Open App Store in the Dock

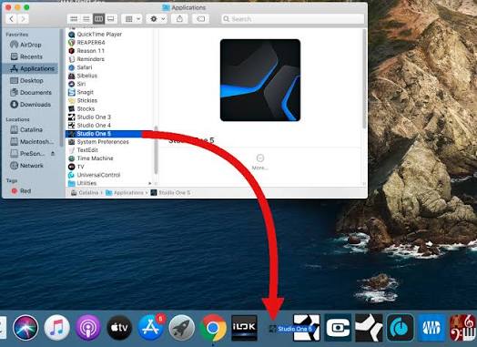coord(151,328)
